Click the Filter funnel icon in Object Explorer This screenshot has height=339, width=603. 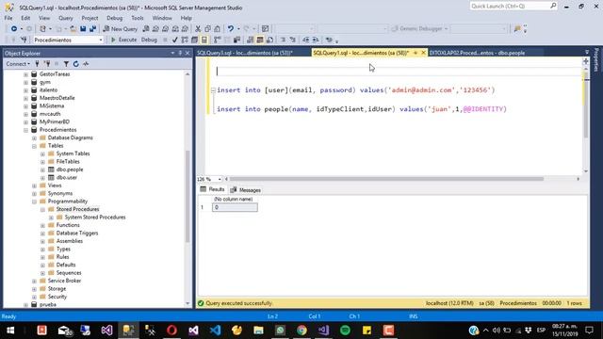pos(66,64)
